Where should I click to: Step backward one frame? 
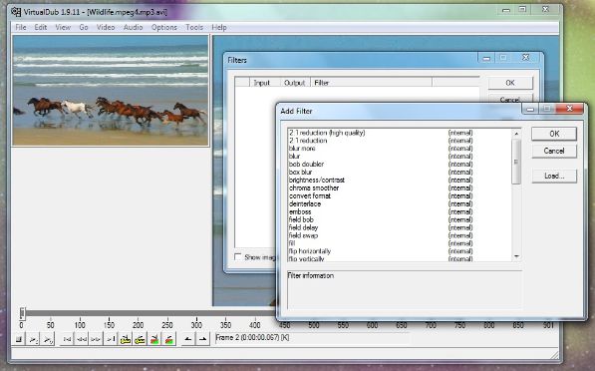(81, 339)
